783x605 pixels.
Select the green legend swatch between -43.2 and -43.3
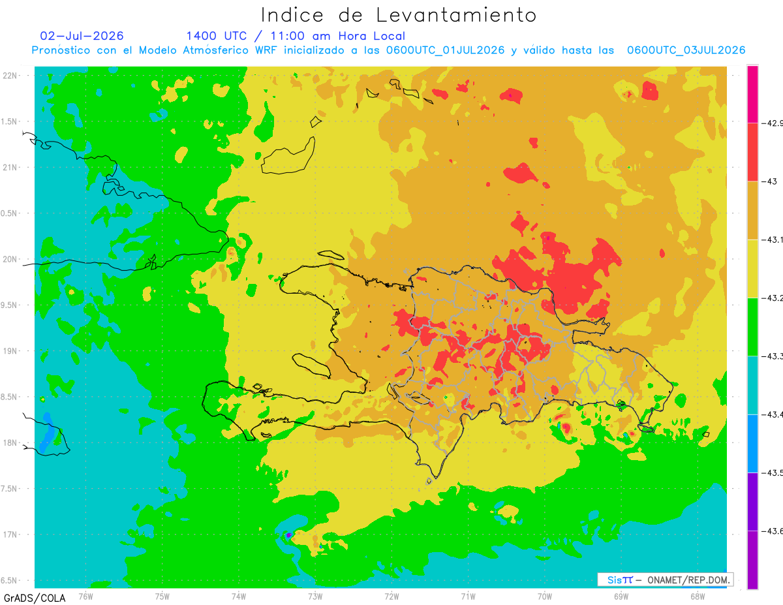[752, 326]
